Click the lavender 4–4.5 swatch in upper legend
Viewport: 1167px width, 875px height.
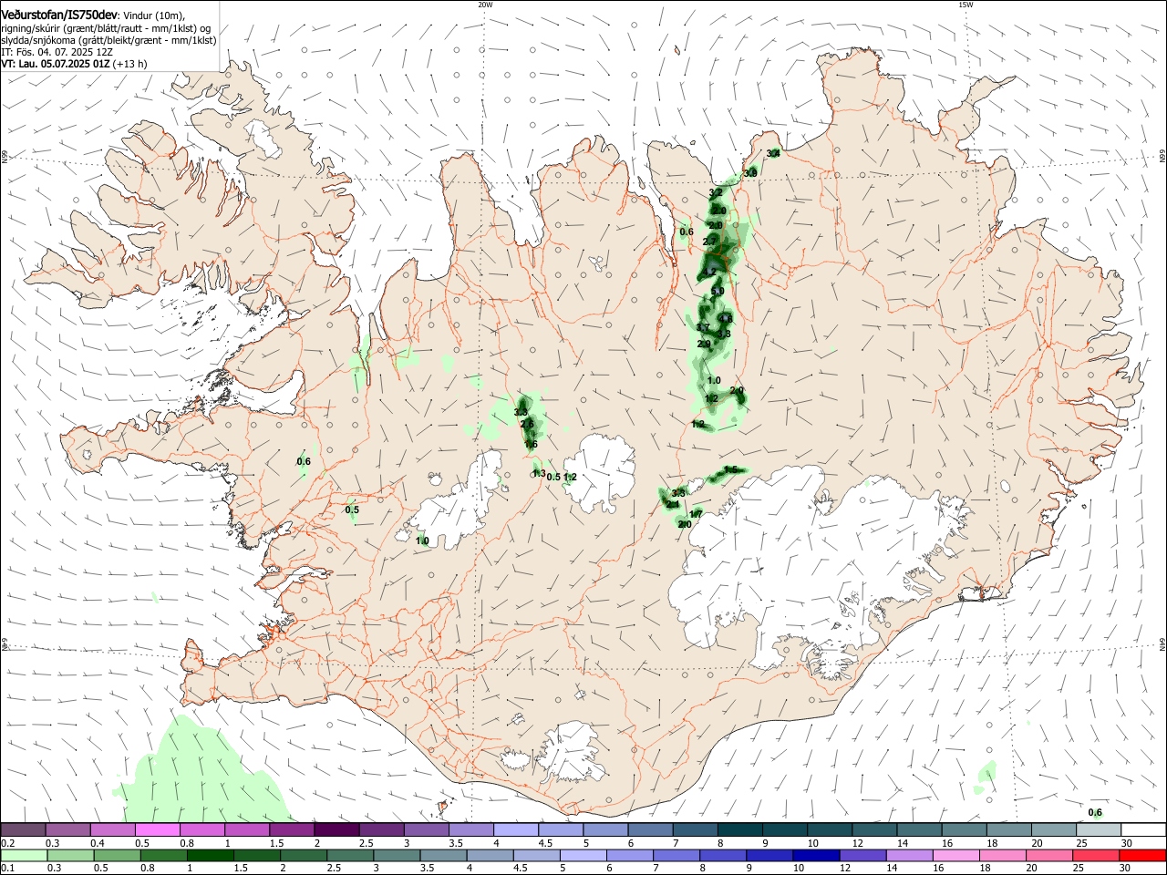click(x=516, y=829)
